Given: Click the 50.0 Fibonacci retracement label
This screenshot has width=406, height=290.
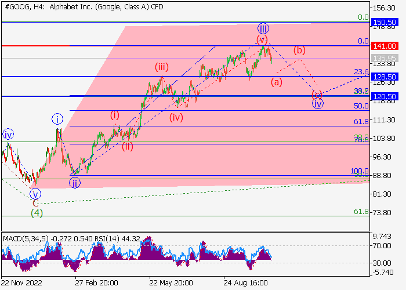Looking at the screenshot, I should point(361,106).
